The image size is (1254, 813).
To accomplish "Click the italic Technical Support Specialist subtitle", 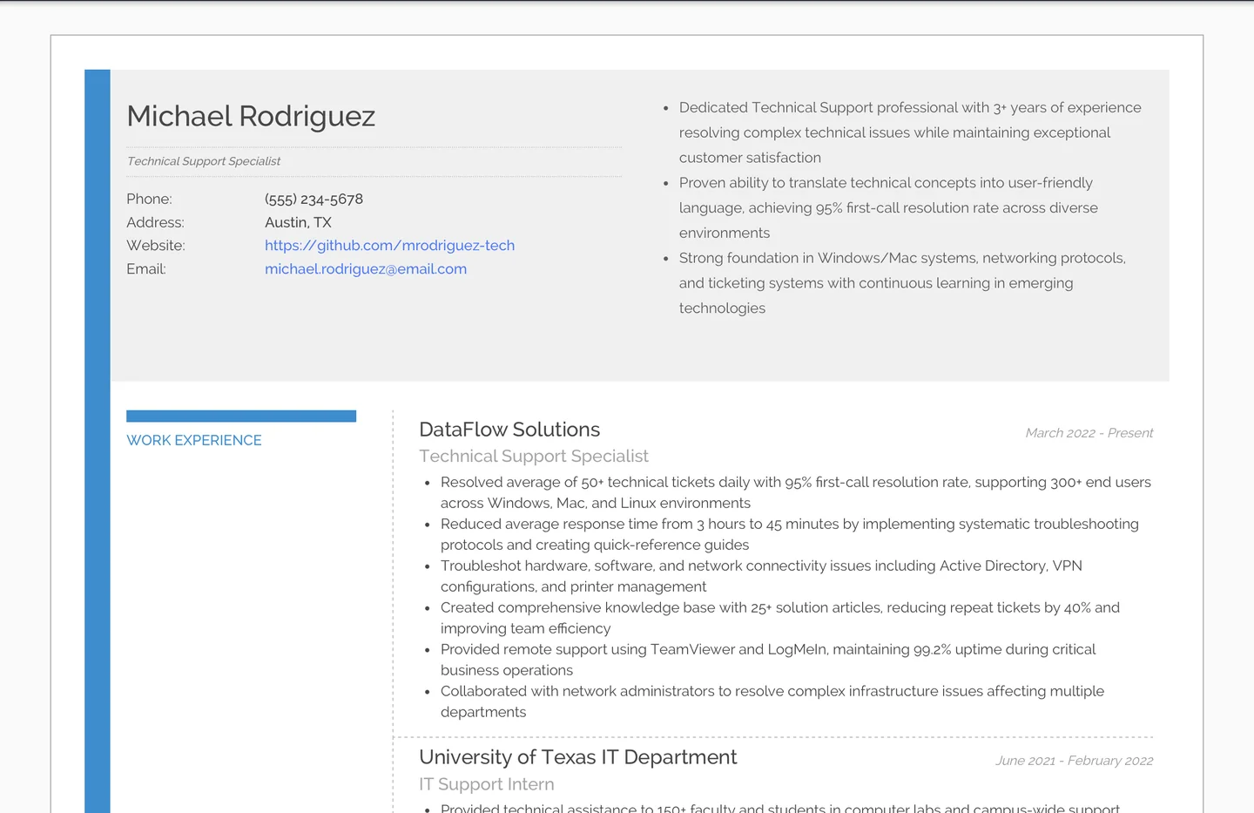I will [x=204, y=161].
